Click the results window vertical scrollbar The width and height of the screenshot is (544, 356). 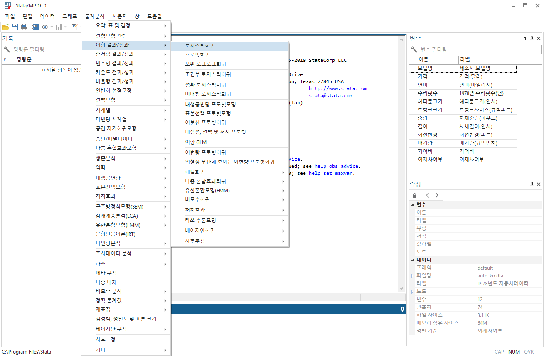coord(401,164)
